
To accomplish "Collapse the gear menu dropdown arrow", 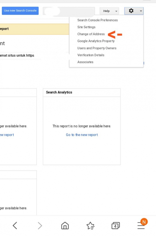I will (x=141, y=11).
